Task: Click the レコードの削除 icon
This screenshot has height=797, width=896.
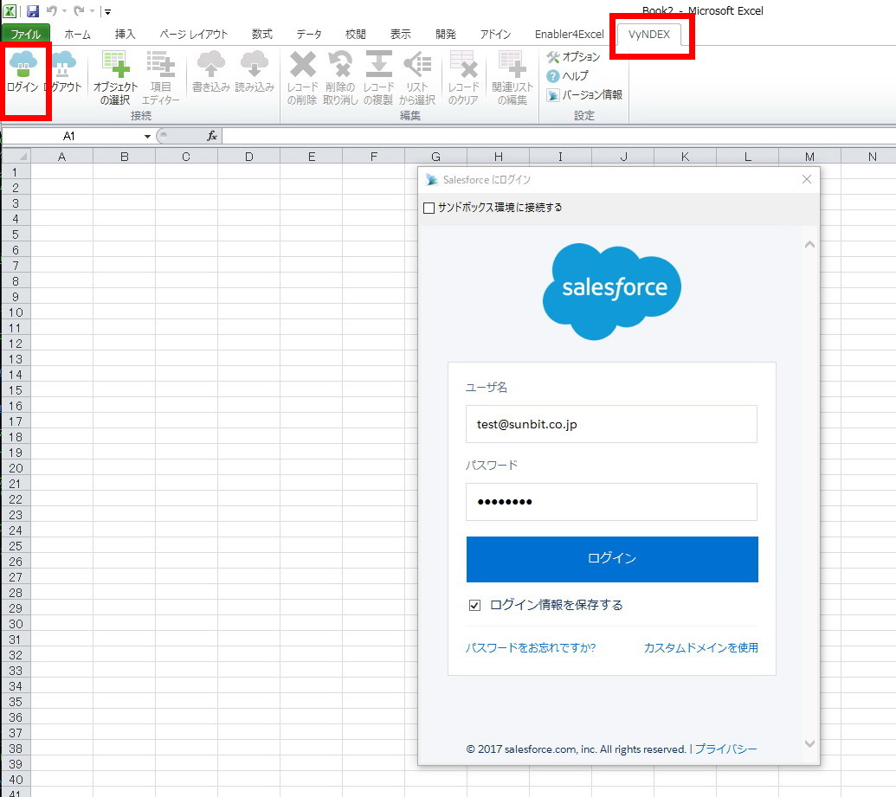Action: (302, 64)
